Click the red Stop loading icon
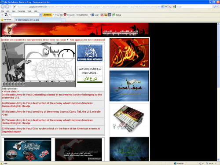Screen dimensions: 220x165 (170, 7)
